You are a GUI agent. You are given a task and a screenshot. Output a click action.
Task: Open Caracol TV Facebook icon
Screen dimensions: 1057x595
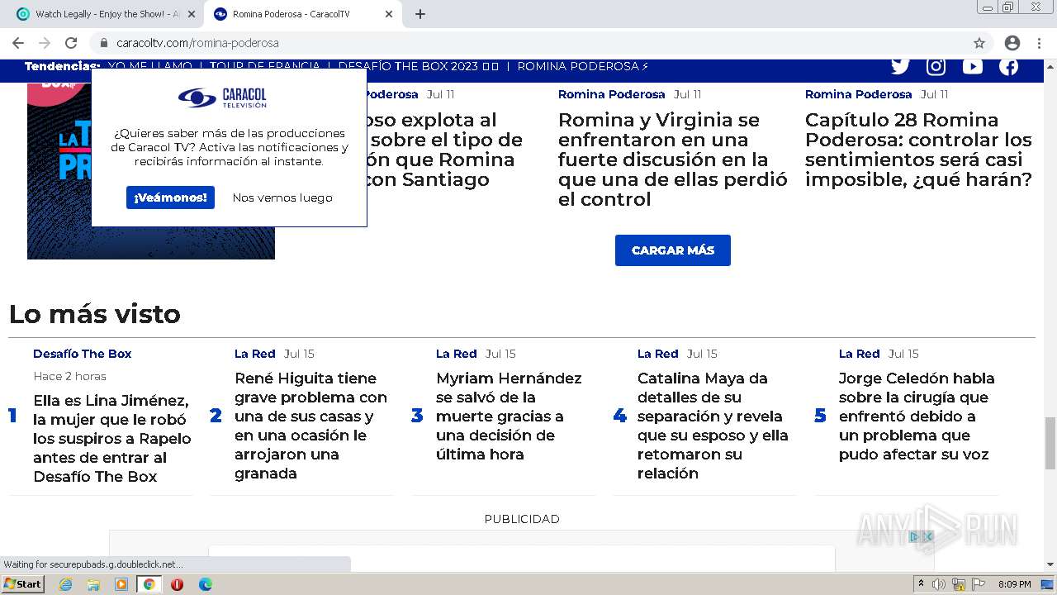point(1008,66)
